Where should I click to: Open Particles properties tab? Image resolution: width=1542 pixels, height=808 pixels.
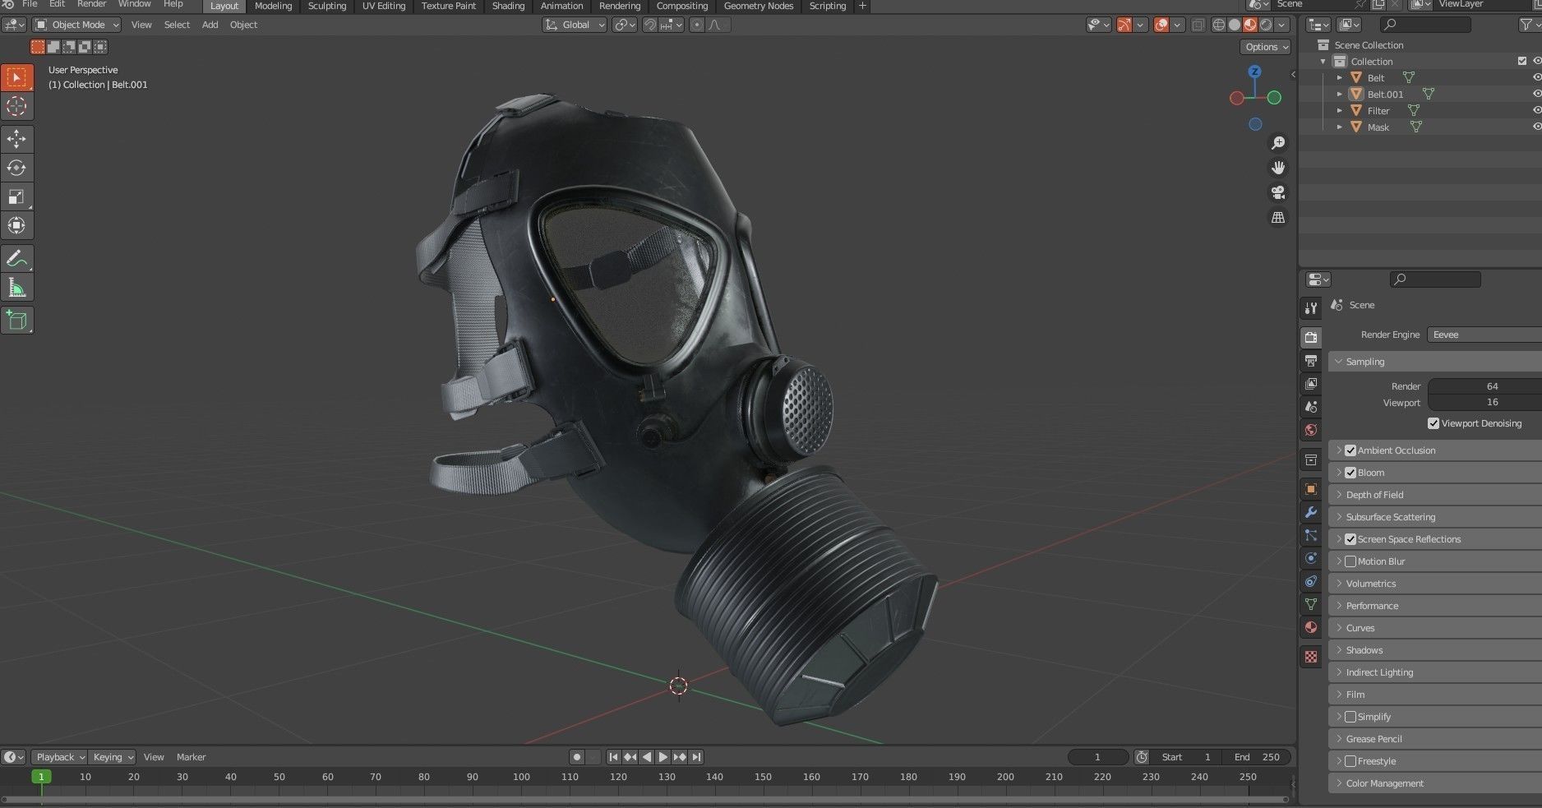(1311, 535)
